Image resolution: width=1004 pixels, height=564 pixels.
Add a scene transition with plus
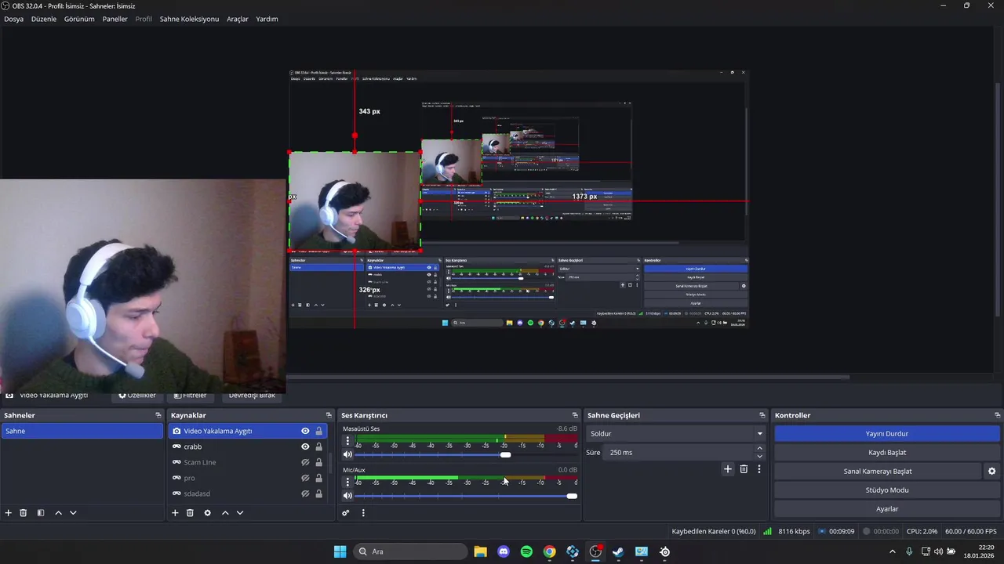[x=728, y=469]
